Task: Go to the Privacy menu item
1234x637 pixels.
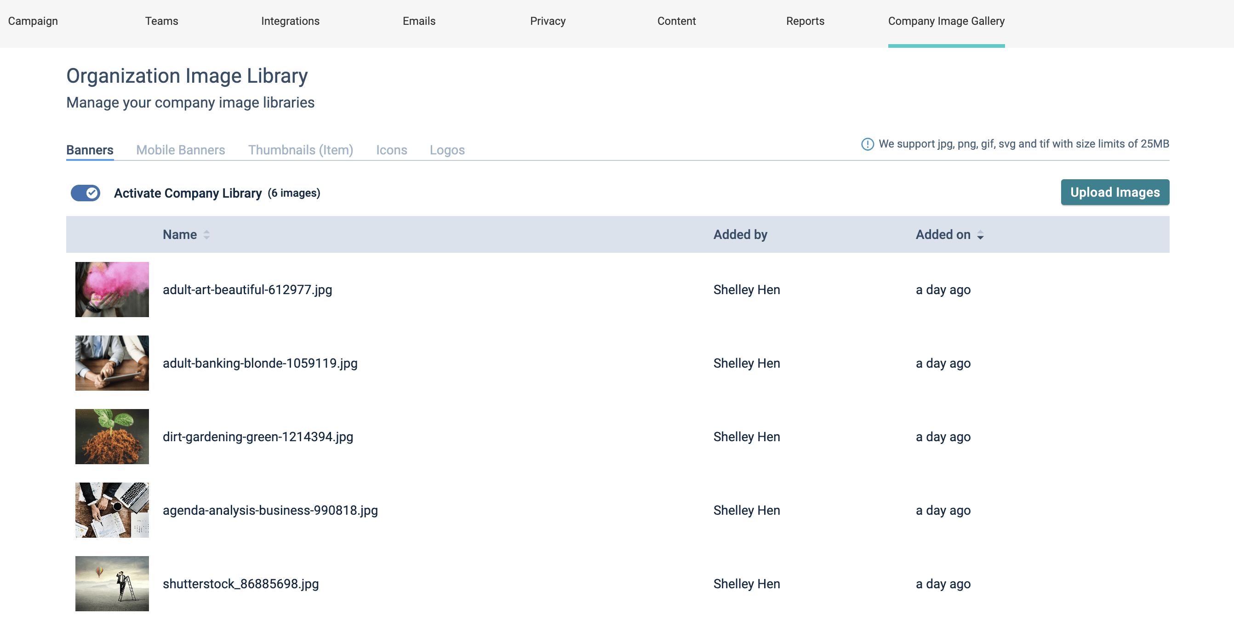Action: [547, 21]
